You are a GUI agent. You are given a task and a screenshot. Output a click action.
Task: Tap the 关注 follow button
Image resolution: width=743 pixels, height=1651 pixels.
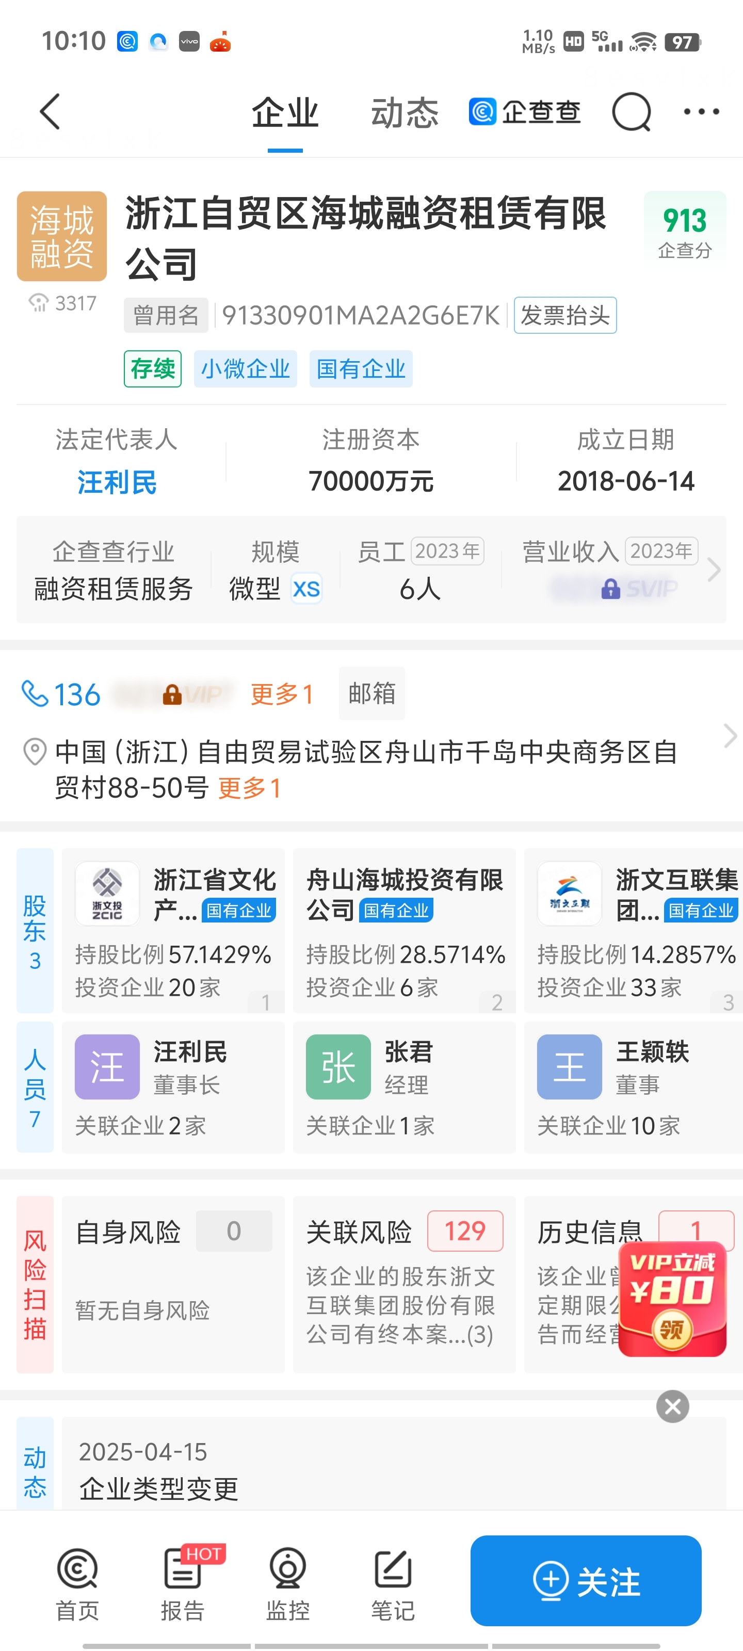pos(586,1580)
